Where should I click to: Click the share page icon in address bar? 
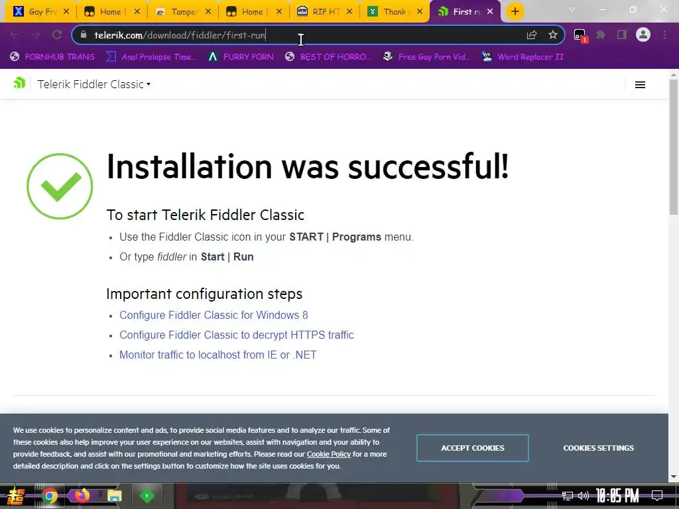(532, 35)
